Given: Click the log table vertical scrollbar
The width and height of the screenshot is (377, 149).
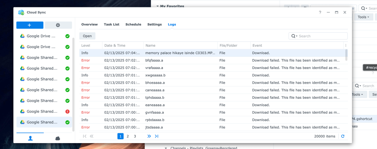Looking at the screenshot, I should click(x=346, y=55).
